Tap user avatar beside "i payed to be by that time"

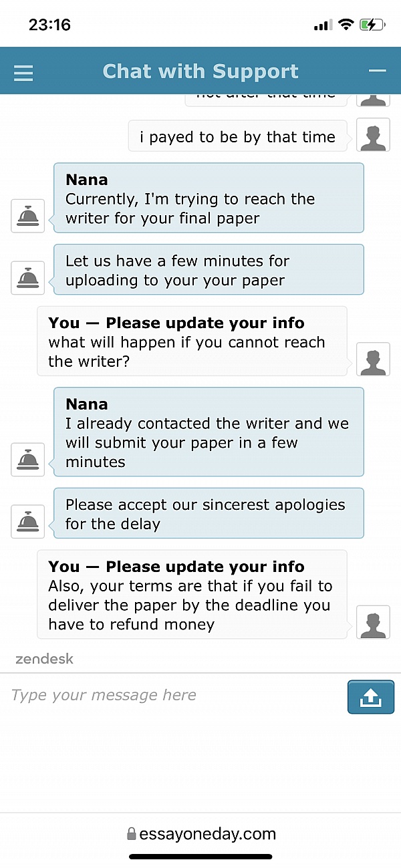click(x=374, y=136)
